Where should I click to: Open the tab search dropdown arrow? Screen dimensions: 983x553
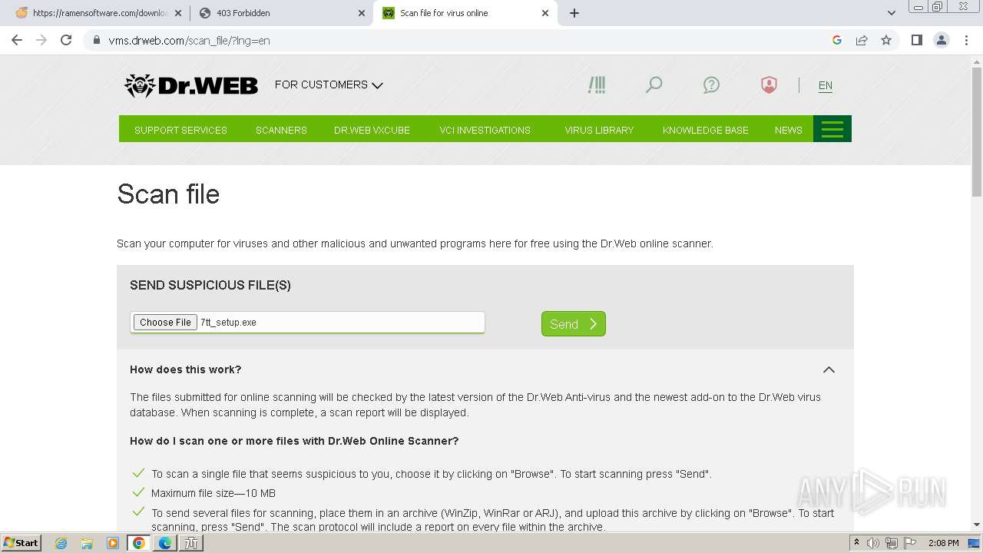pos(891,13)
